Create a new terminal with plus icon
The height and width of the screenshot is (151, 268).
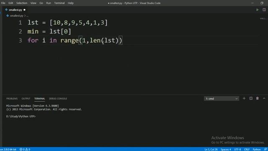tap(244, 99)
